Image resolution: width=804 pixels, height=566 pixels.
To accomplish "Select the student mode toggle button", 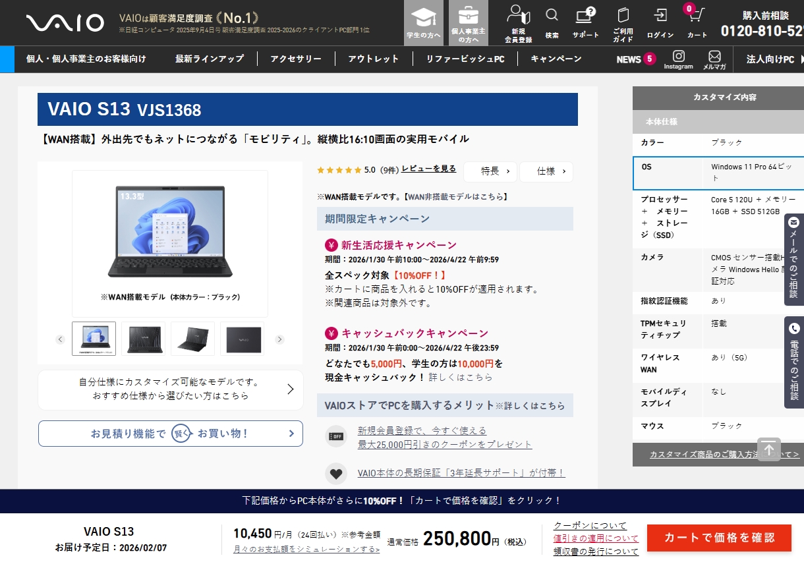I will (423, 23).
